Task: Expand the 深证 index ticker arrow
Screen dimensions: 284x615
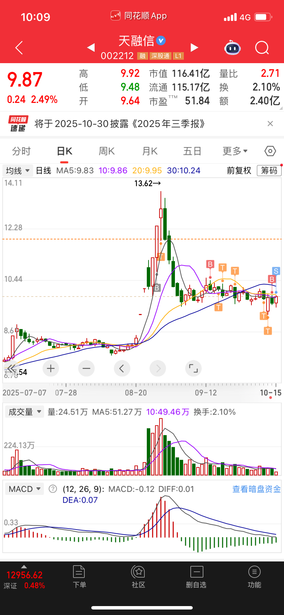Action: pyautogui.click(x=24, y=566)
